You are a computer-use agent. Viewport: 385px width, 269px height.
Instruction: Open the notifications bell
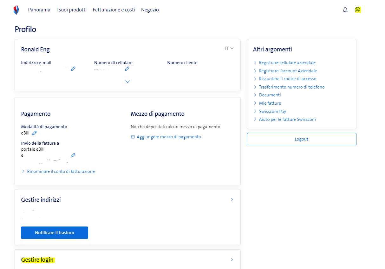tap(345, 10)
